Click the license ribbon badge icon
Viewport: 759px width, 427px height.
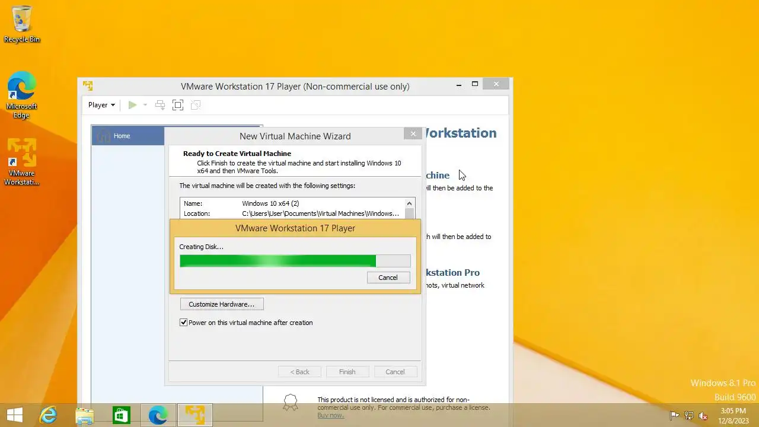pyautogui.click(x=291, y=403)
